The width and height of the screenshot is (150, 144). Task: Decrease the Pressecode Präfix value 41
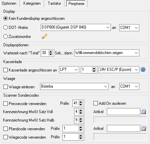(81, 104)
